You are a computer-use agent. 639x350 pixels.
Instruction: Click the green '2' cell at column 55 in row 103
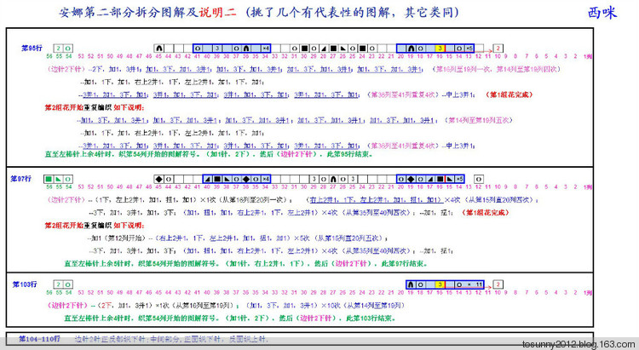point(59,284)
